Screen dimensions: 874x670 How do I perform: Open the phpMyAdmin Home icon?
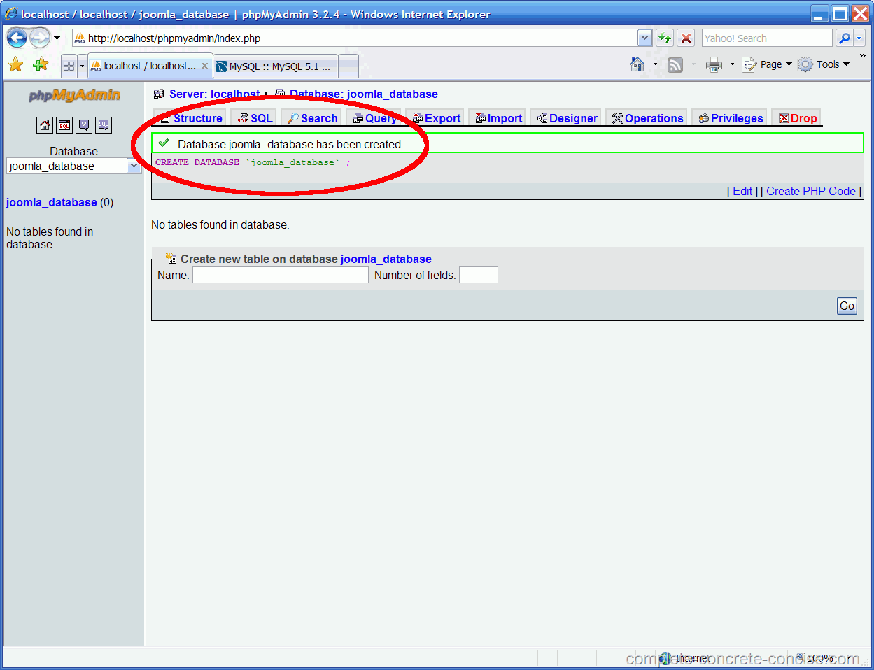(x=45, y=125)
